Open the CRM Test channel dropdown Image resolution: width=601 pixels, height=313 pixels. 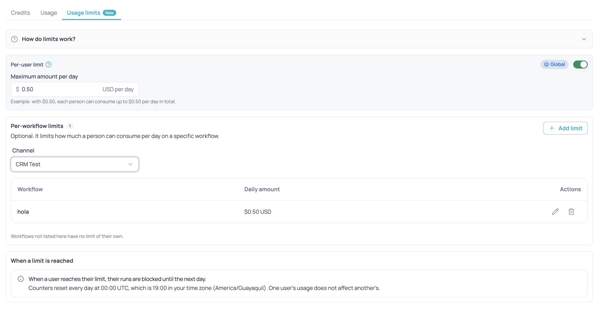pyautogui.click(x=75, y=164)
